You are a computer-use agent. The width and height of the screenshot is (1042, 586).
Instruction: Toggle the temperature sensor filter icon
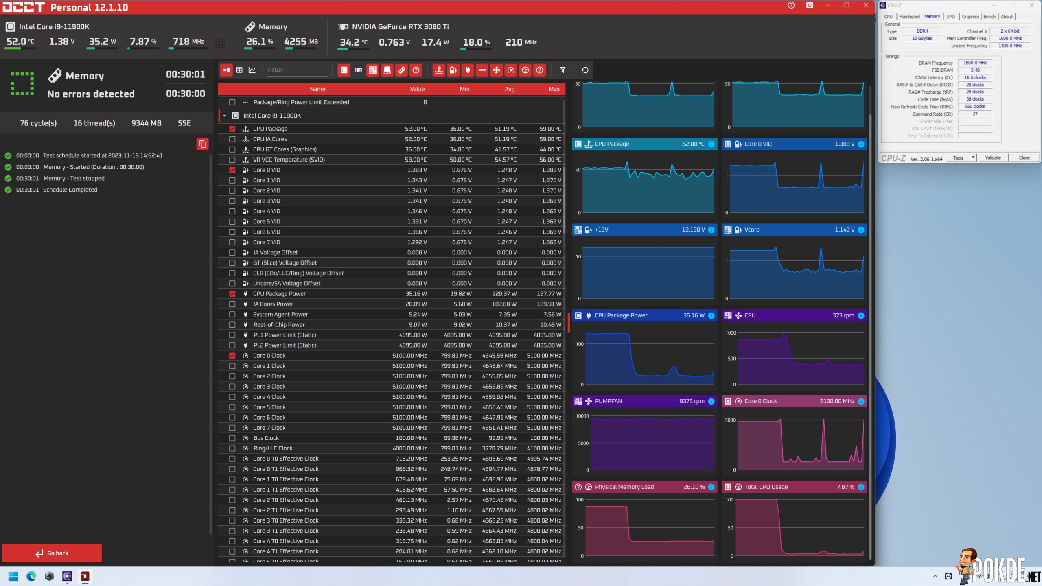tap(439, 70)
